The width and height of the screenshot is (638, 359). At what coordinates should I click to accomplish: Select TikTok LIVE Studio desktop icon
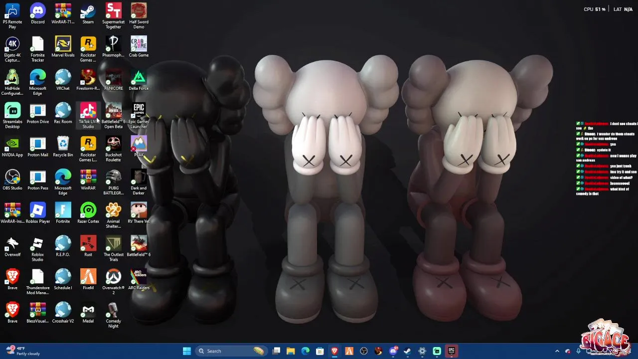tap(88, 116)
